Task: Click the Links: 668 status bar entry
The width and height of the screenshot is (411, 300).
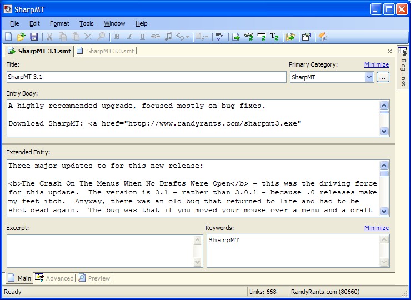Action: (x=263, y=292)
